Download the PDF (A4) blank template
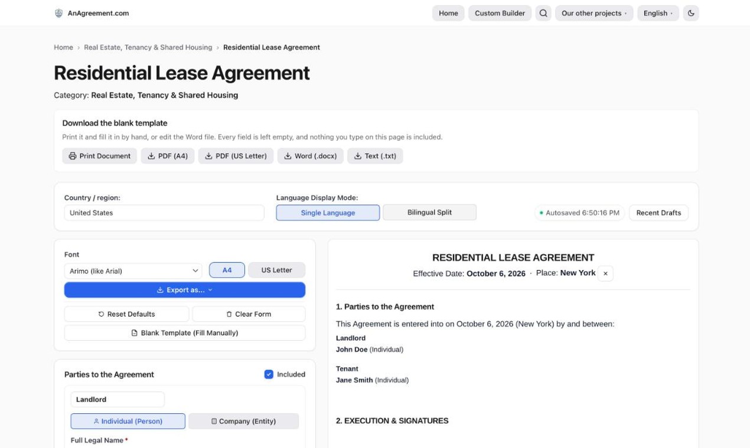This screenshot has height=448, width=750. coord(168,156)
